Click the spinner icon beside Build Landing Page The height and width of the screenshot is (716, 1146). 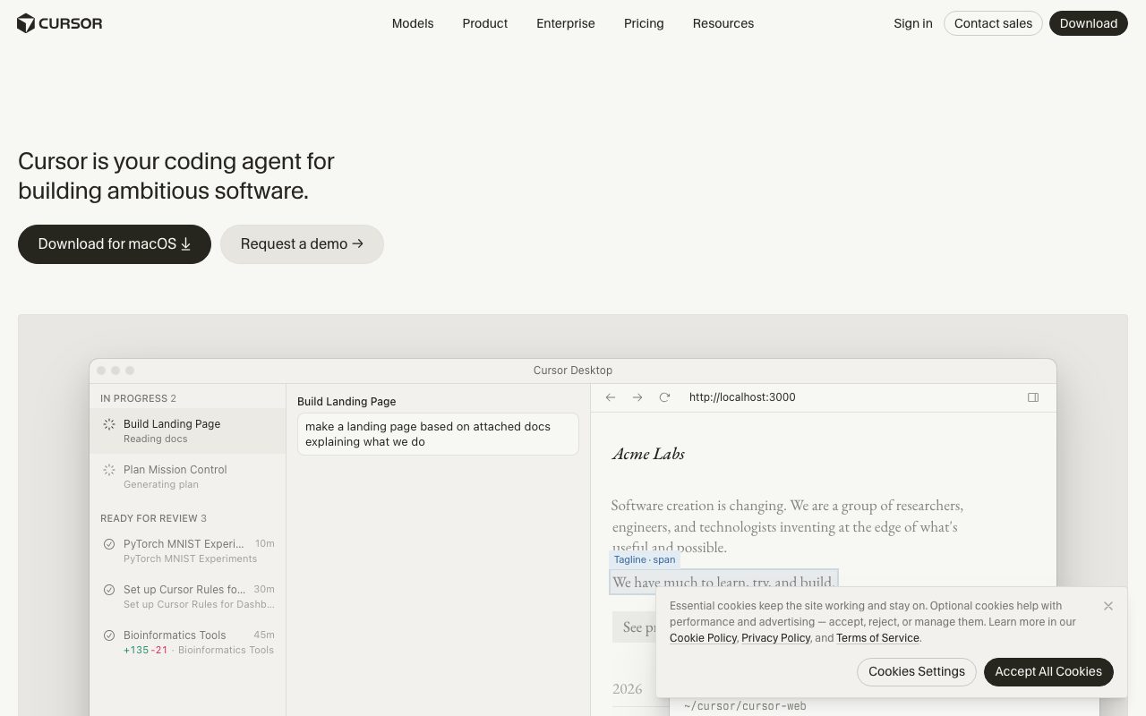tap(109, 424)
